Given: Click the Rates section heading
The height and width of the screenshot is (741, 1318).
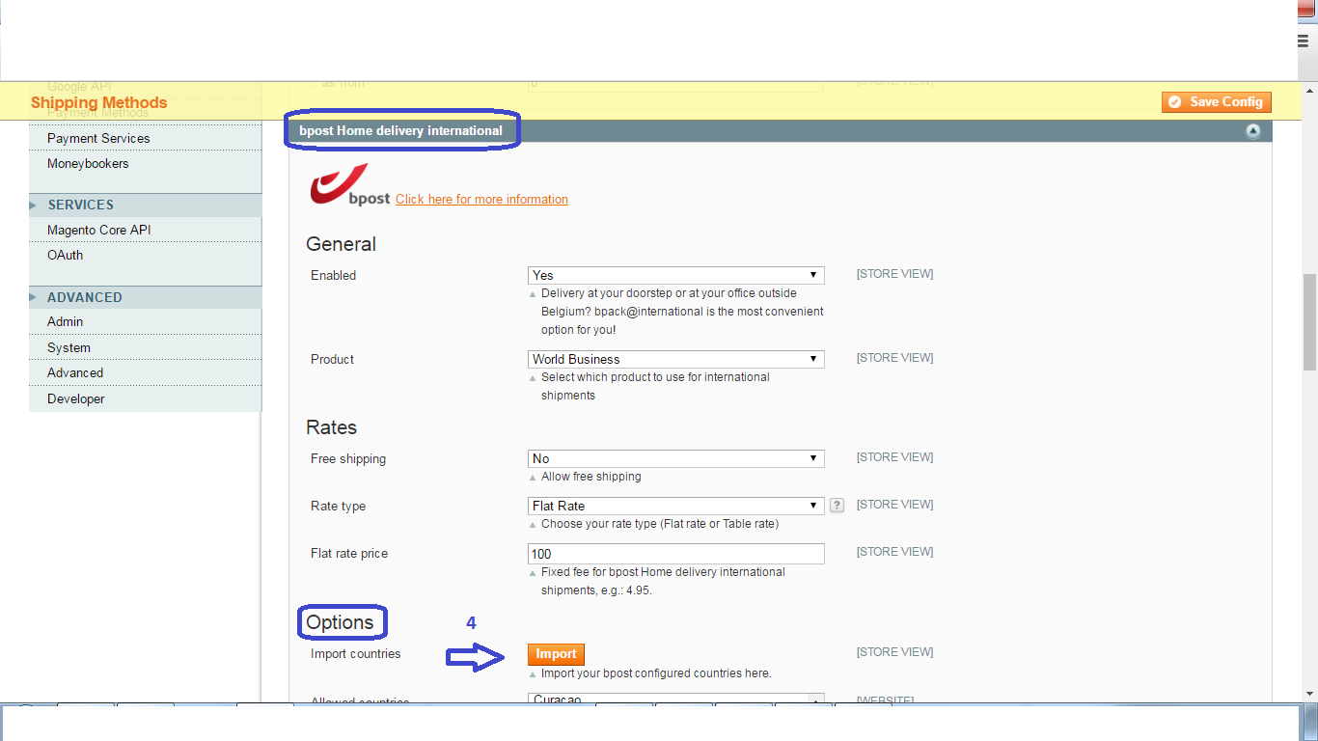Looking at the screenshot, I should pos(331,427).
